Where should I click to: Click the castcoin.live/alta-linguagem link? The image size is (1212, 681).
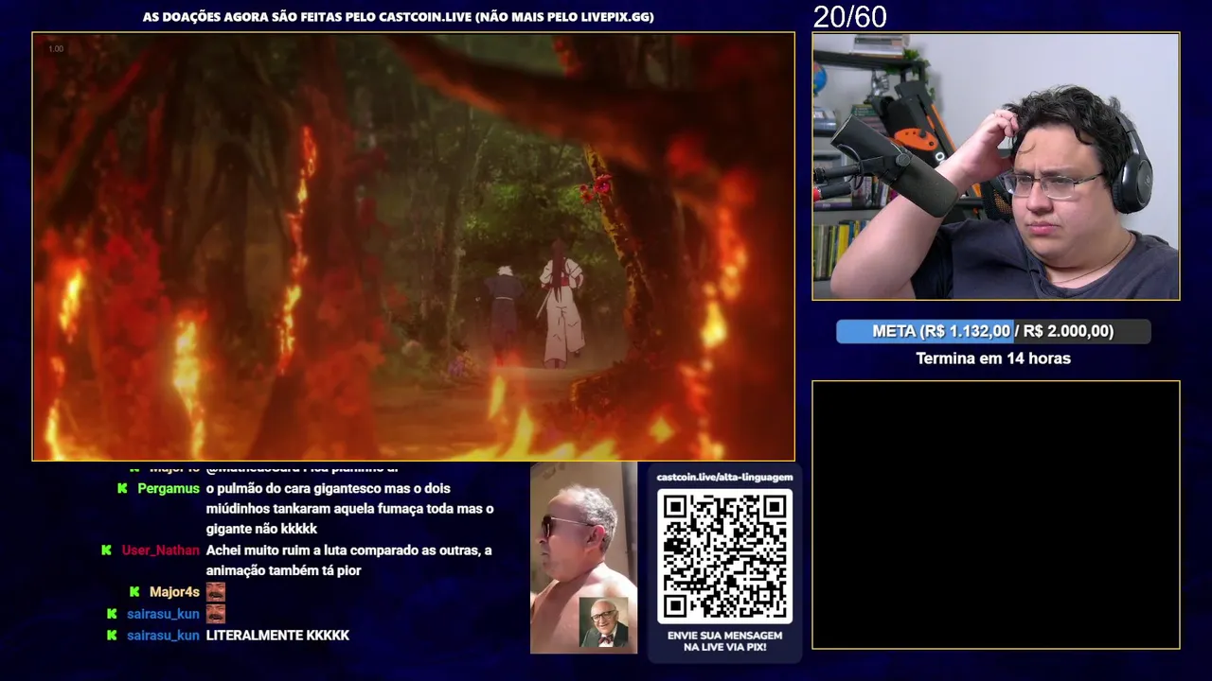coord(724,478)
